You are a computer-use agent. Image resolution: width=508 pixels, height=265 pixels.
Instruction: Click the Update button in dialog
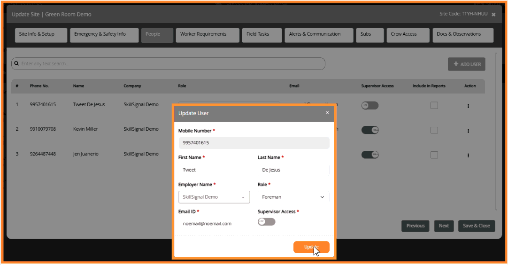[311, 247]
